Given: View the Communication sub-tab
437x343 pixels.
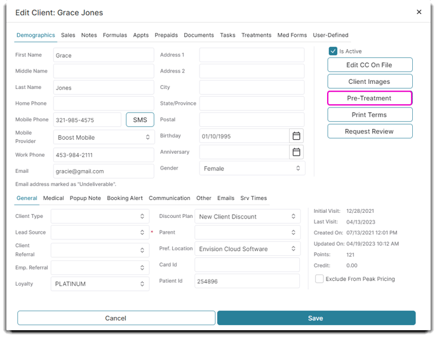Looking at the screenshot, I should coord(170,198).
